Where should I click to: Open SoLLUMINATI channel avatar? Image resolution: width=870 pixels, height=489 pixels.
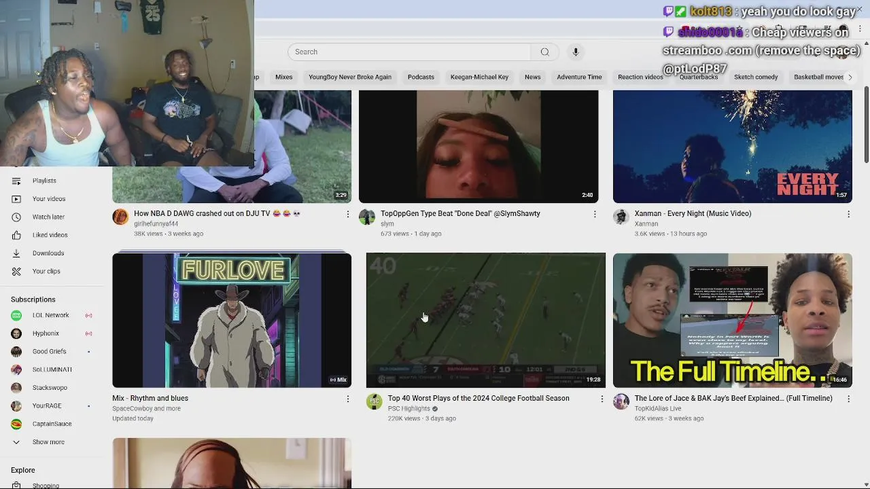pos(17,369)
